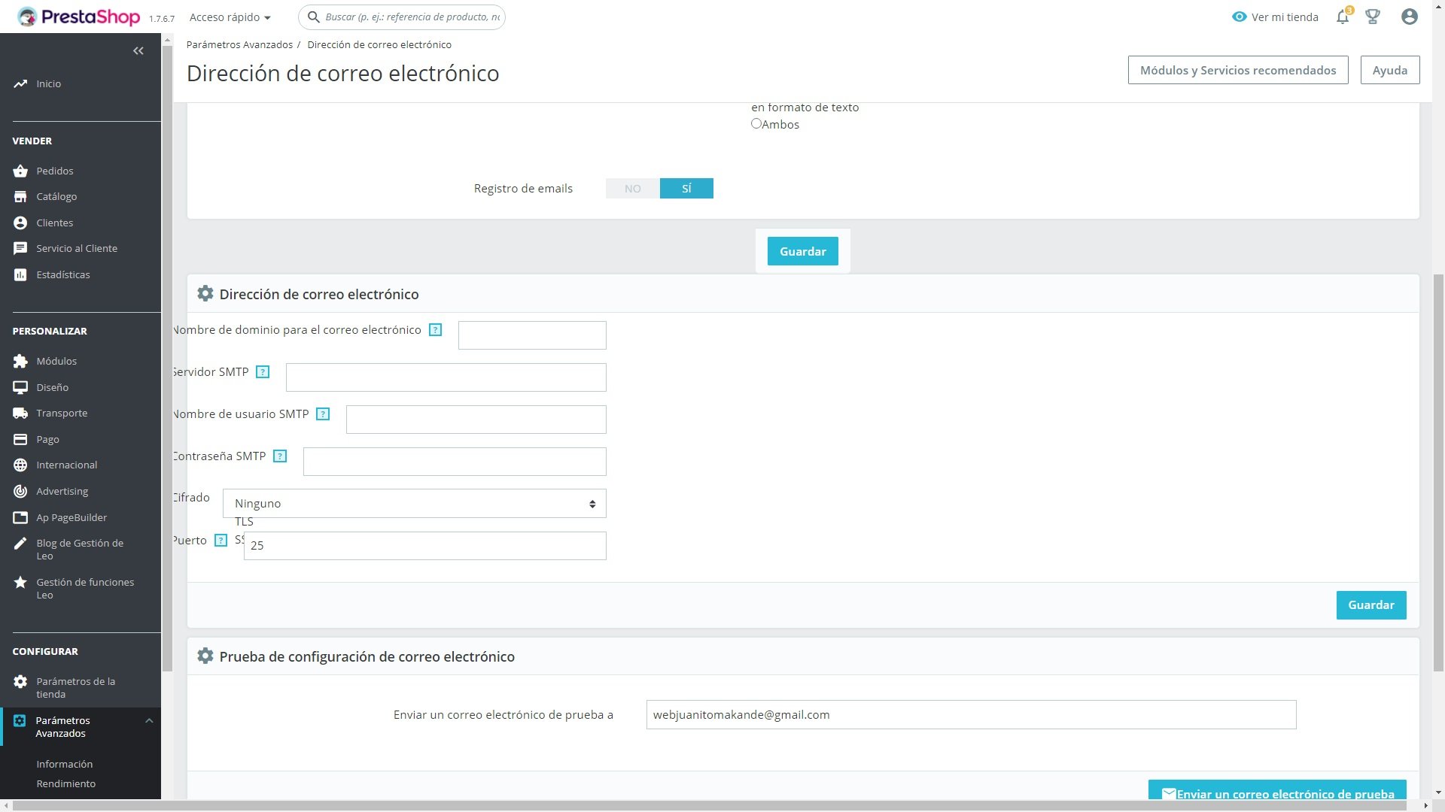
Task: Click the Servidor SMTP input field
Action: tap(446, 377)
